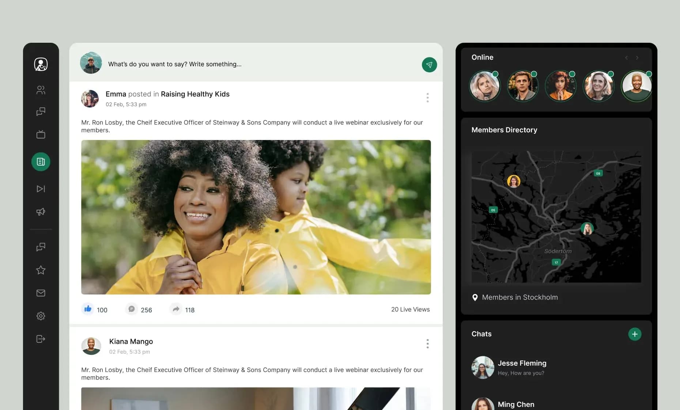Select the online avatar of woman in orange

point(560,86)
